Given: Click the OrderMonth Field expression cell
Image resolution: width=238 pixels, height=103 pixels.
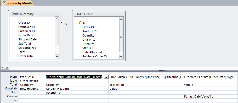Looking at the screenshot, I should 75,77.
